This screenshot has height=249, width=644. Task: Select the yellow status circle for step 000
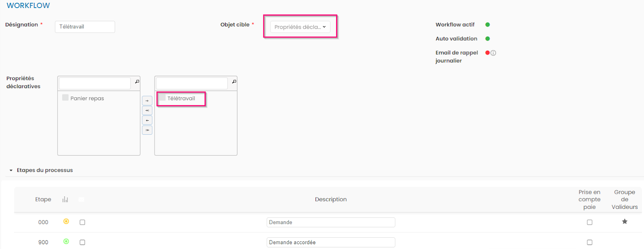click(x=66, y=222)
